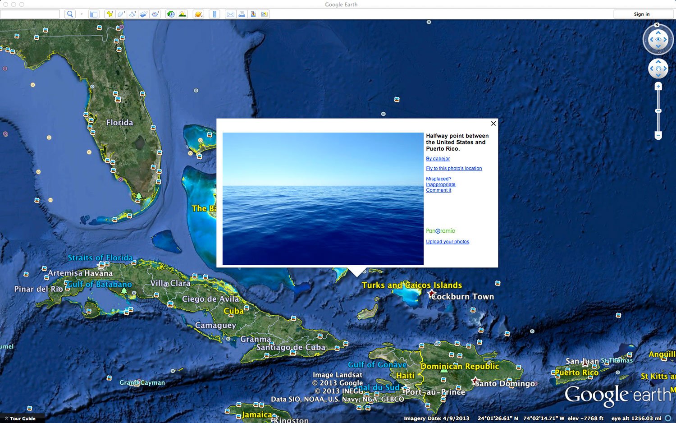Image resolution: width=676 pixels, height=423 pixels.
Task: Click the 'Misplaced?' link
Action: tap(438, 179)
